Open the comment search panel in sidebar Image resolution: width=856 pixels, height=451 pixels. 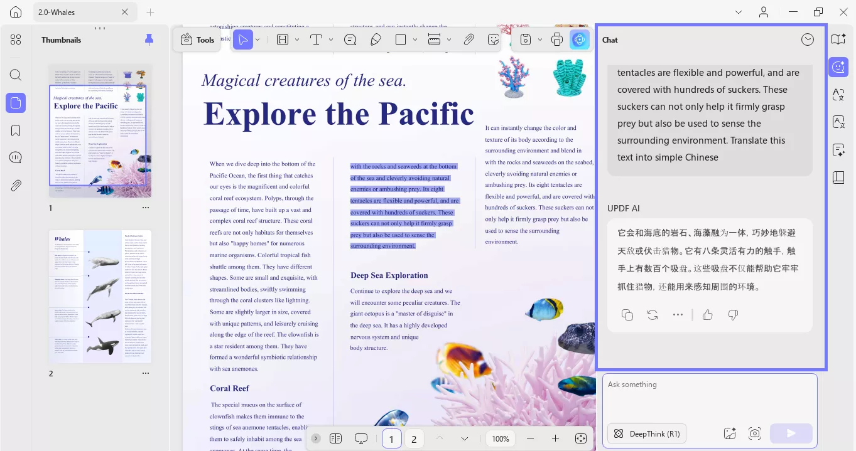point(16,157)
